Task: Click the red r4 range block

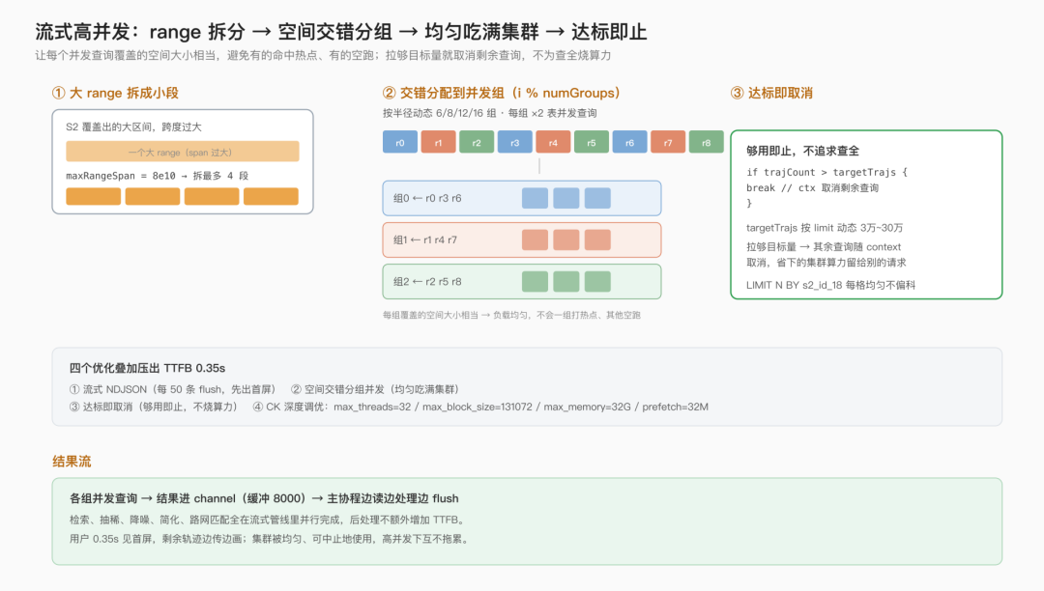Action: click(x=553, y=142)
